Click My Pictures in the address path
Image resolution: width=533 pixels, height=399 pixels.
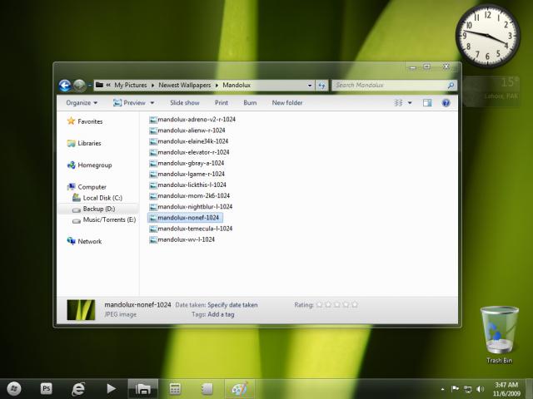(x=131, y=85)
